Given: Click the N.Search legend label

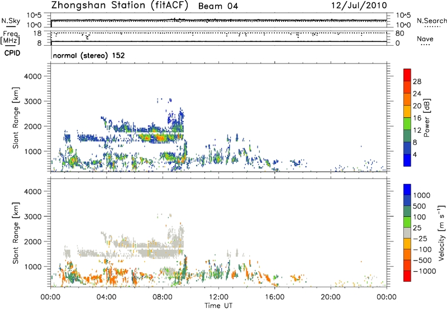Looking at the screenshot, I should tap(431, 21).
